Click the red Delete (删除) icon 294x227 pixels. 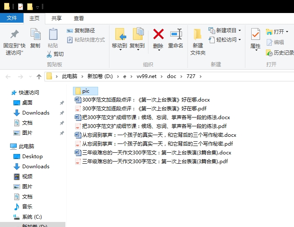158,34
